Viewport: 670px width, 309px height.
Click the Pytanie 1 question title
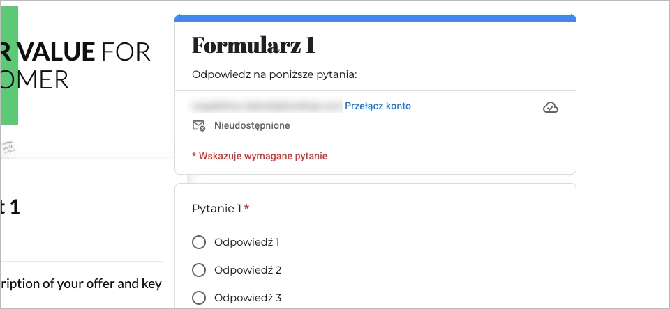click(216, 209)
